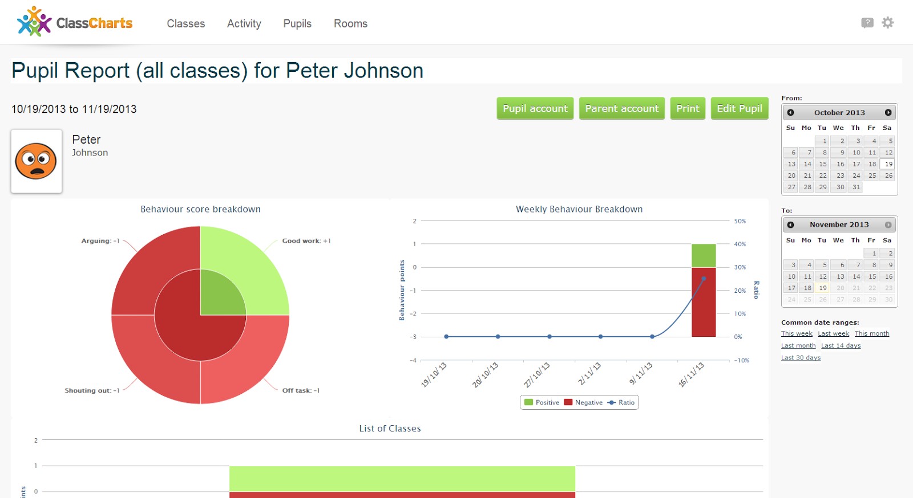Select Last week date range
The image size is (913, 498).
833,333
